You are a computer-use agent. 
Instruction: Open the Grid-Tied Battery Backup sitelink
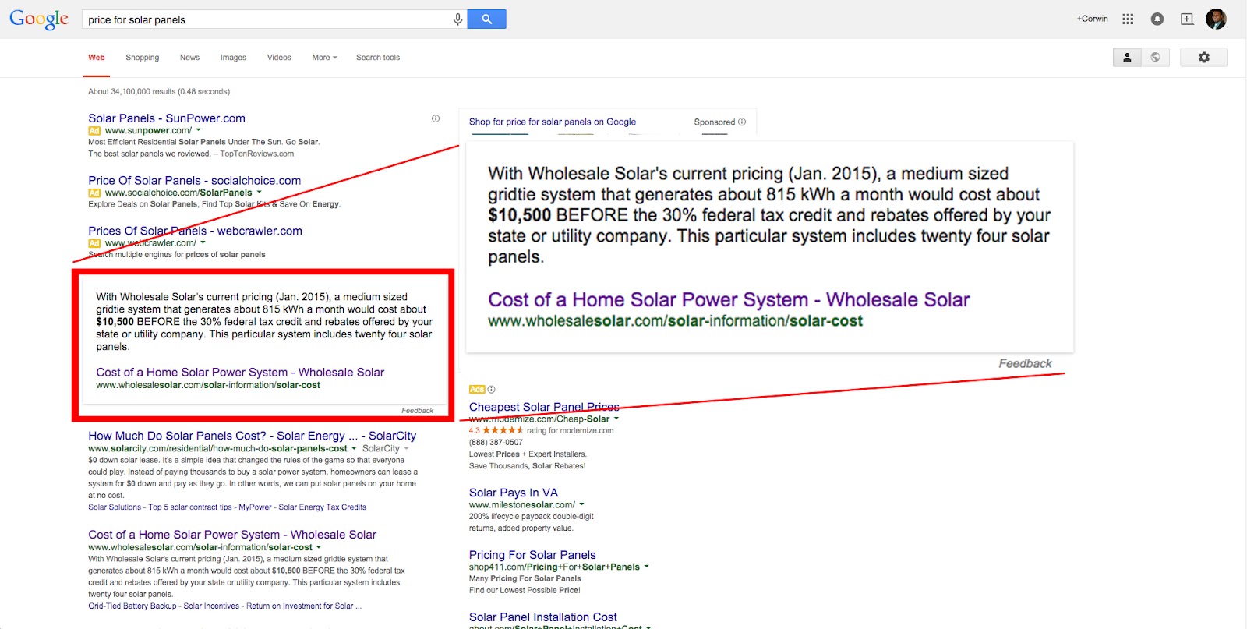132,606
